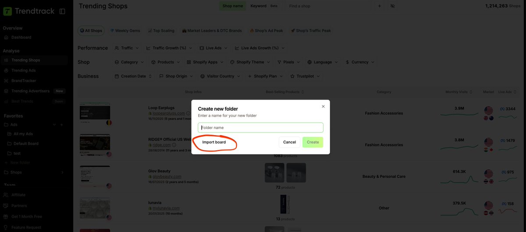Viewport: 526px width, 232px height.
Task: Open the Shopify Plan dropdown
Action: (x=265, y=76)
